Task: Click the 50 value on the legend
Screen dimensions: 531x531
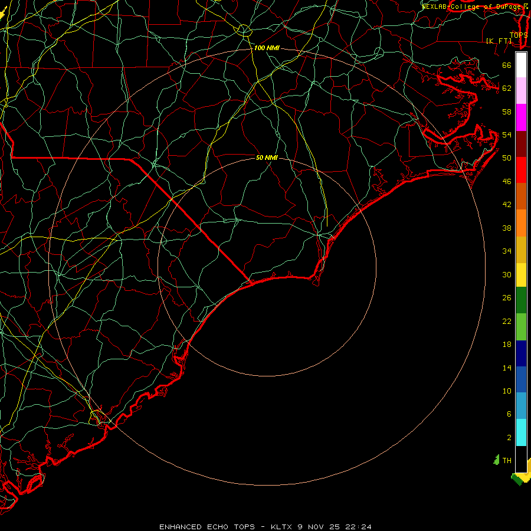Action: pos(507,158)
